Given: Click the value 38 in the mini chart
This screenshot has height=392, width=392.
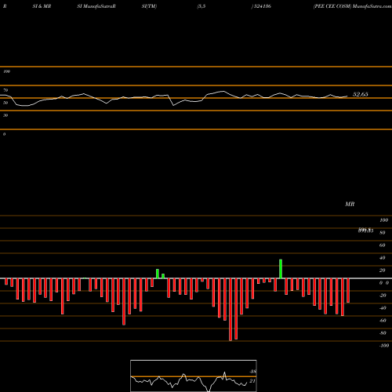Looking at the screenshot, I should click(x=252, y=372).
